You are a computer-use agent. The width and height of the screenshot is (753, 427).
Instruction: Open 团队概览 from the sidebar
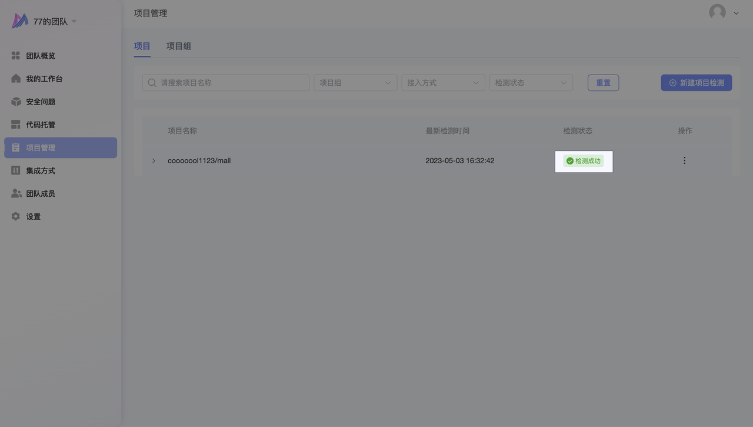click(x=41, y=56)
